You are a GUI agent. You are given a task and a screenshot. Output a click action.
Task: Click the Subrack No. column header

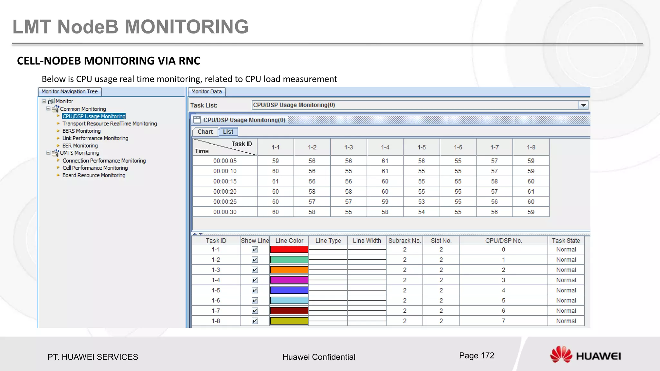tap(404, 241)
